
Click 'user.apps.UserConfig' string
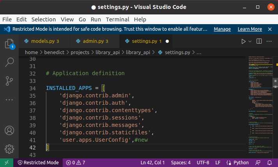[x=95, y=140]
